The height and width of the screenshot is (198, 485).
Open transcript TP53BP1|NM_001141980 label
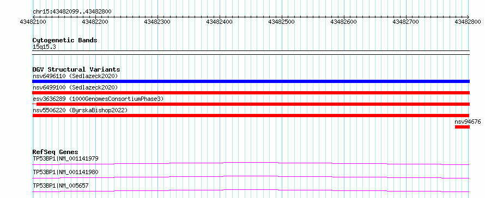pos(65,172)
